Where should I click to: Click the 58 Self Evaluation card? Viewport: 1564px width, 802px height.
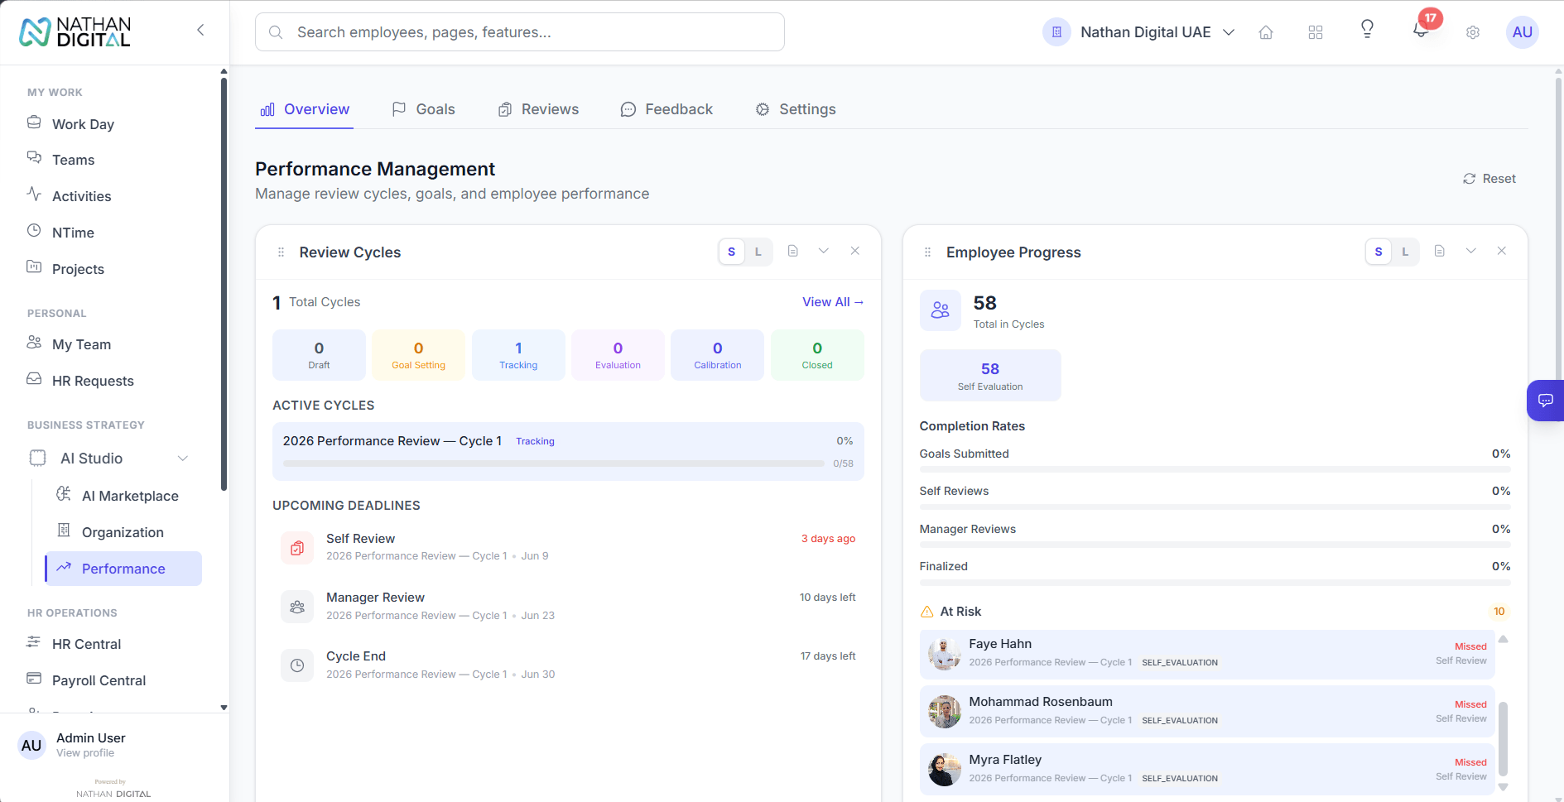coord(990,376)
